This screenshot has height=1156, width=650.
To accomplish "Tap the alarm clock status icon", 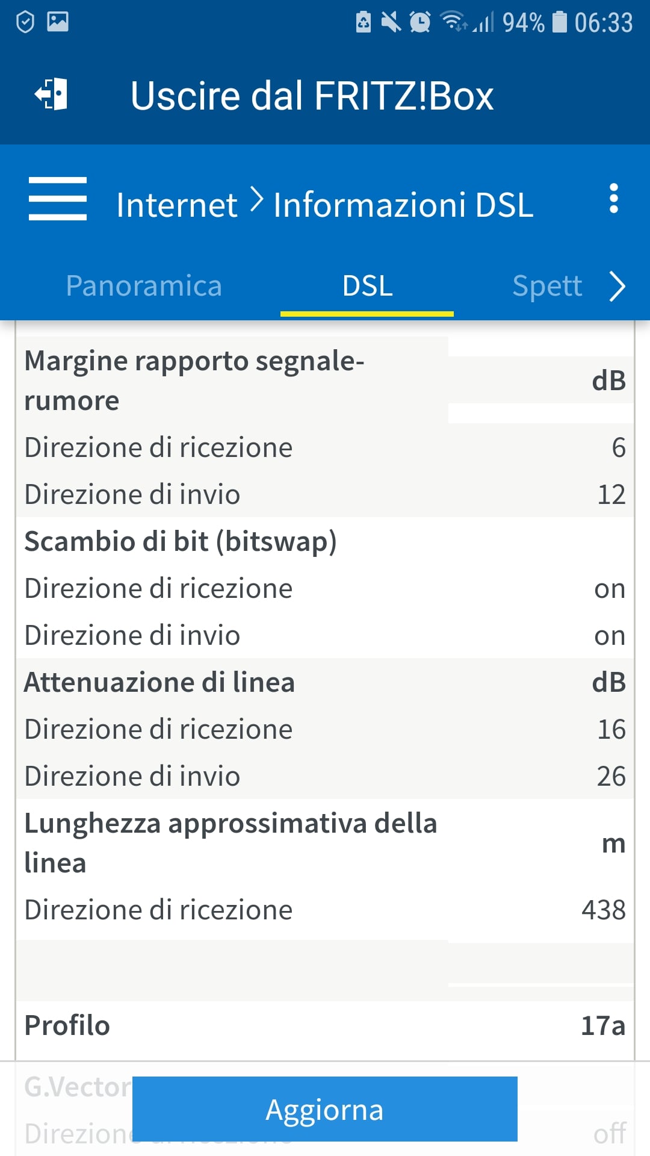I will coord(419,22).
